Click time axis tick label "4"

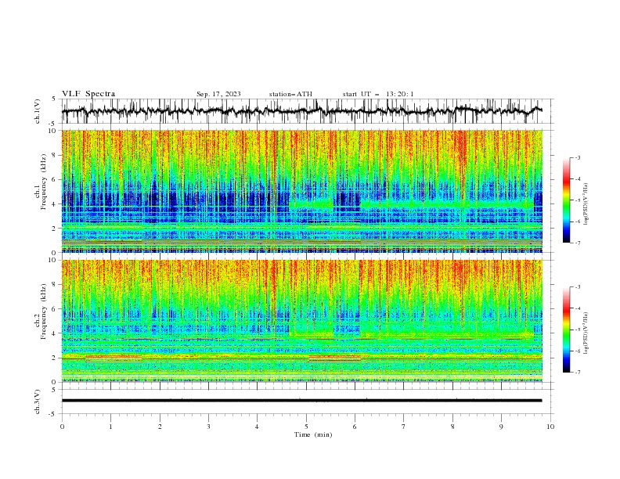[x=257, y=427]
